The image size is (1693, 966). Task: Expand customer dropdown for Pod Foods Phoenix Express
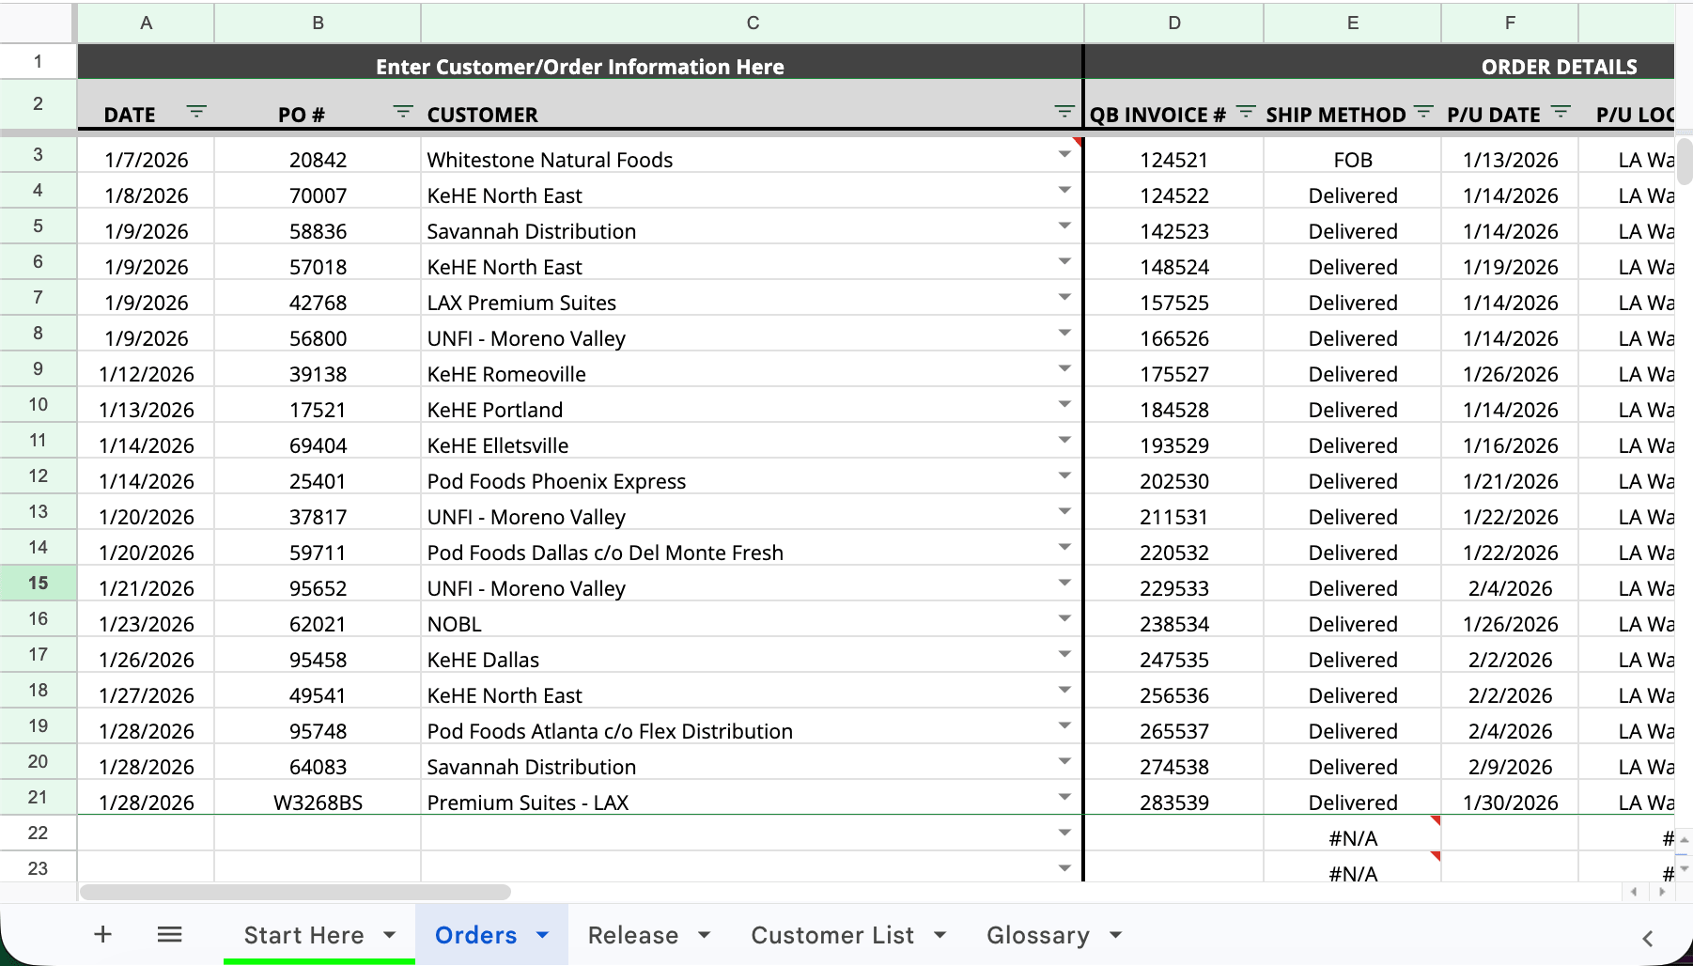pyautogui.click(x=1064, y=475)
